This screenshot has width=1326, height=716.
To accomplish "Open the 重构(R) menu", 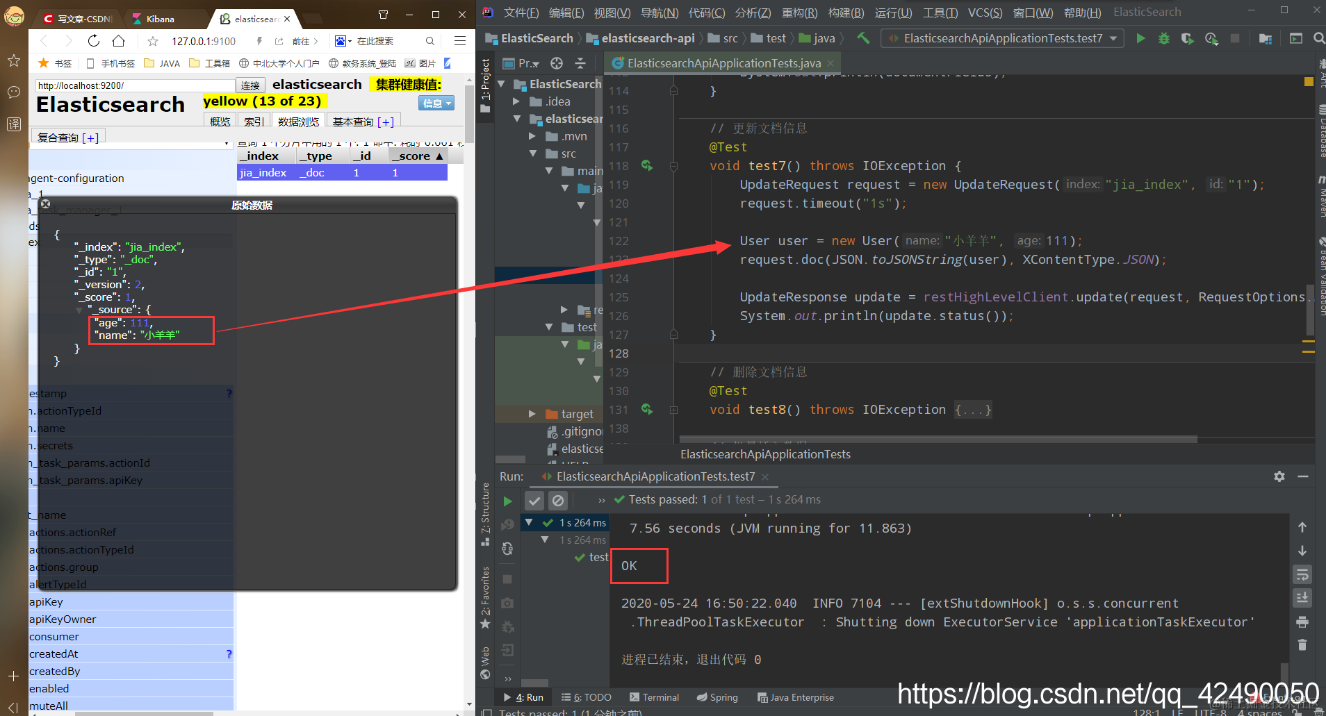I will [800, 13].
